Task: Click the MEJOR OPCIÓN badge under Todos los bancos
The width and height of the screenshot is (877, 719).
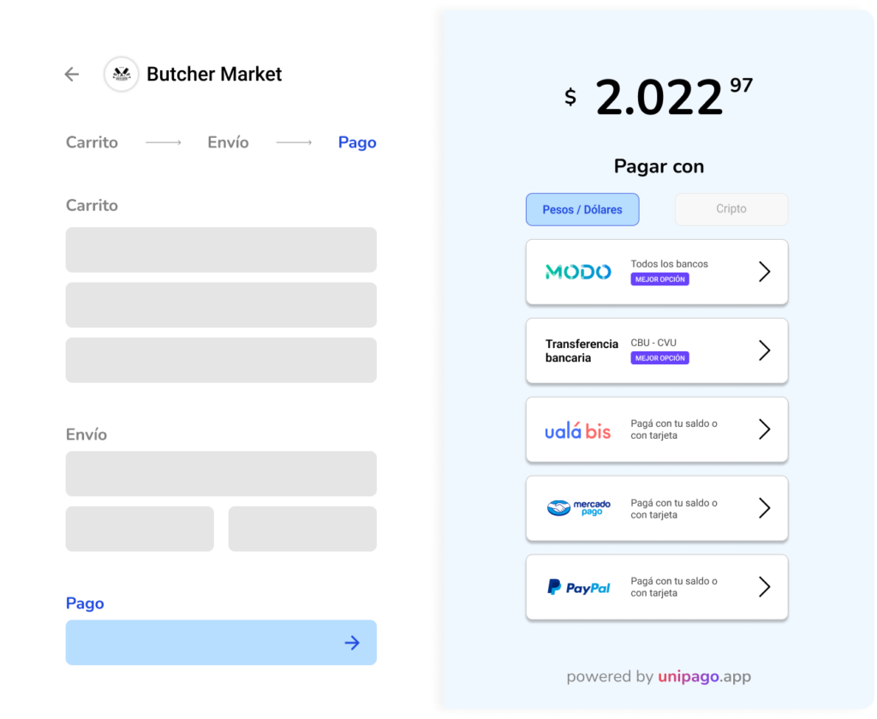Action: [660, 279]
